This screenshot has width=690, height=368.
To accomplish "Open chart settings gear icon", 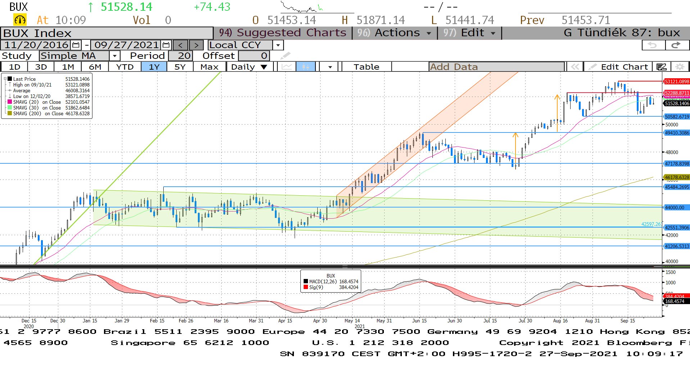I will click(680, 67).
